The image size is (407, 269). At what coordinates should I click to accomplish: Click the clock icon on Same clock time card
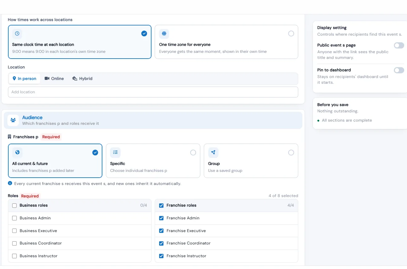(x=17, y=33)
